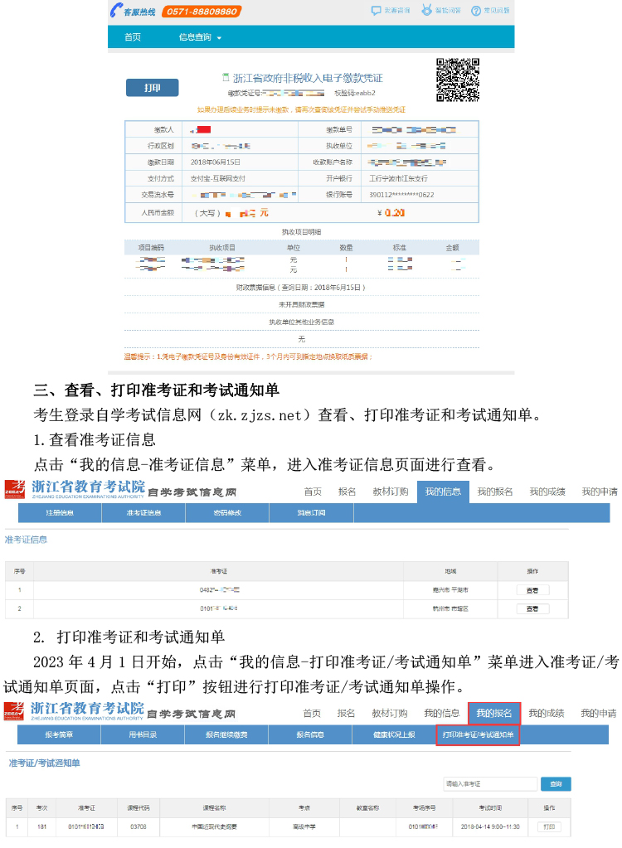Click the 2018年06月15日 payment date value
The image size is (622, 848).
click(x=216, y=162)
